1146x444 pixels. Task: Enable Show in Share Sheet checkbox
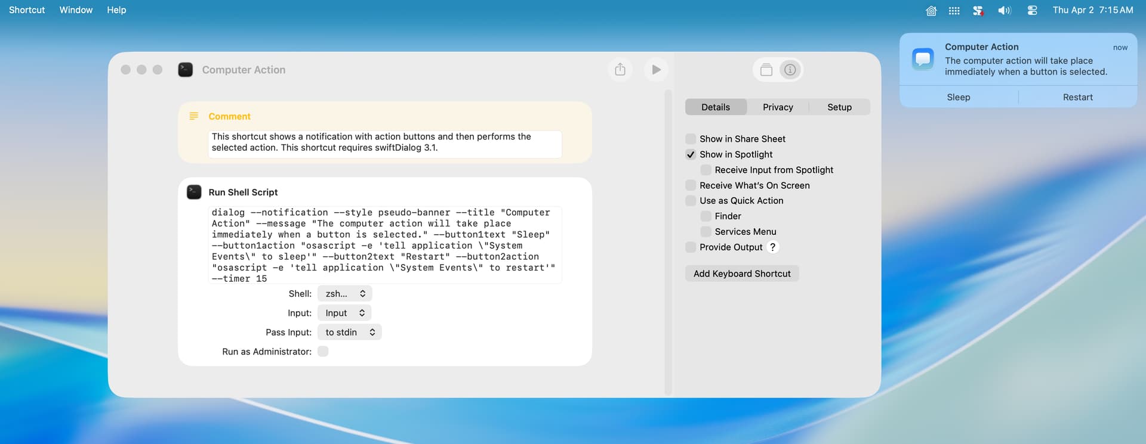click(x=691, y=139)
